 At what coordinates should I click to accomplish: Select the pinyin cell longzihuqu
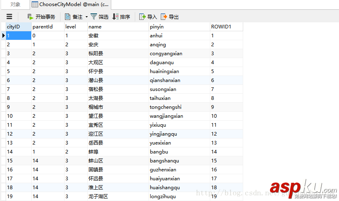pos(179,197)
